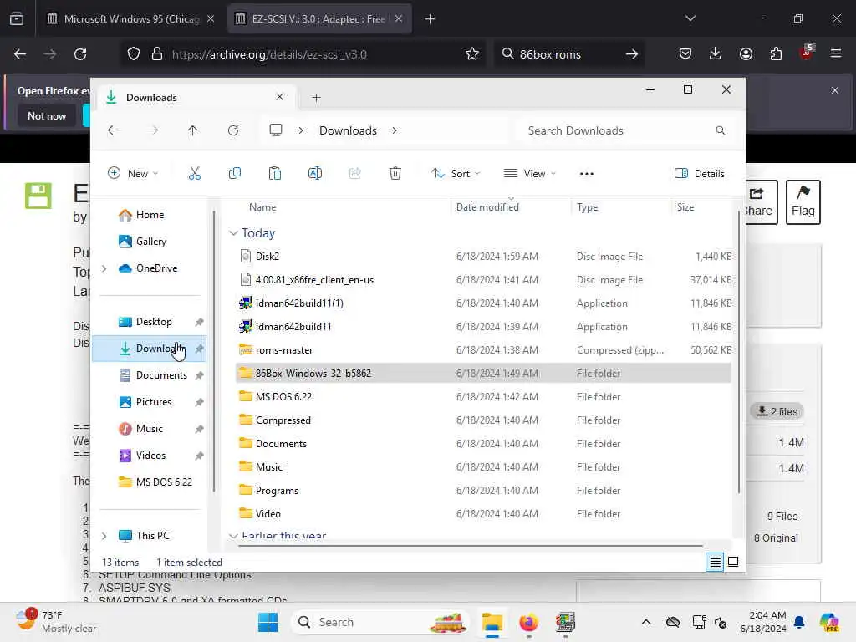
Task: Sort by Size column header
Action: click(685, 207)
